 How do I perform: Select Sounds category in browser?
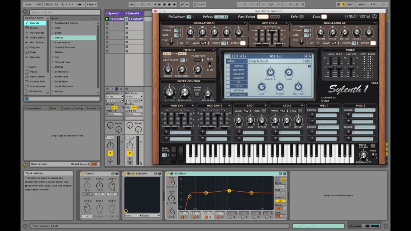[34, 23]
